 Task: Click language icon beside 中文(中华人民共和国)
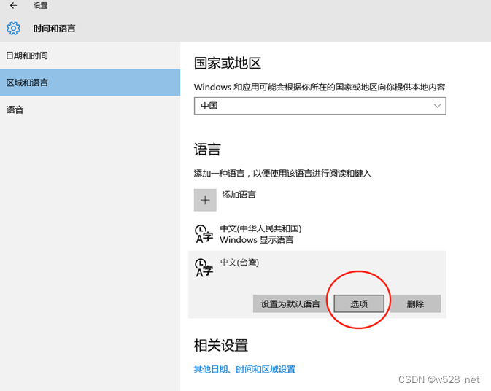click(x=204, y=234)
